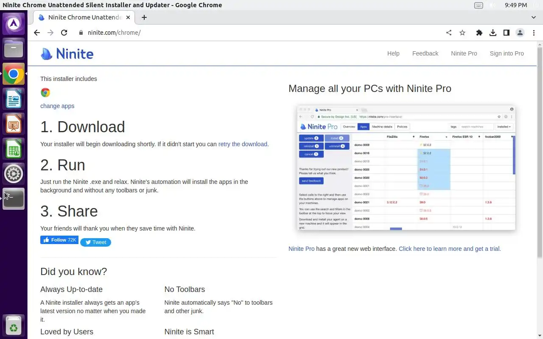Click the padlock site info icon
Screen dimensions: 543x339
pos(81,33)
